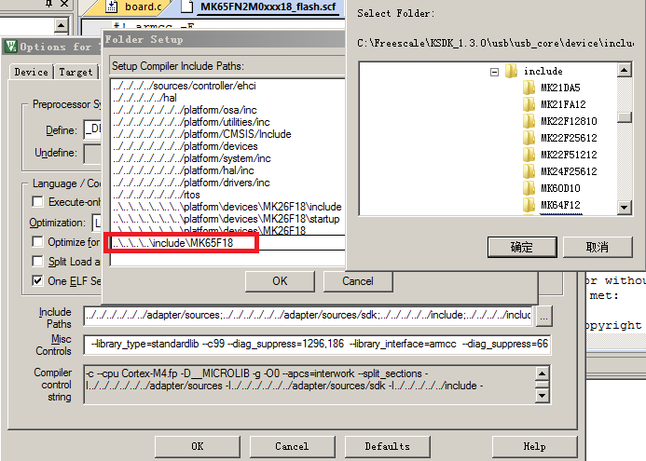Select the MK60D10 folder

click(560, 188)
